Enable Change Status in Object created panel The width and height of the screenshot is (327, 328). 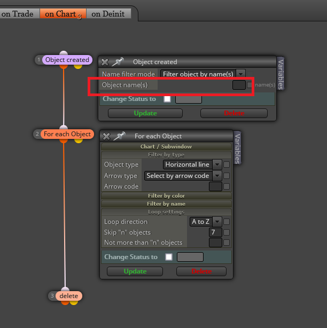pyautogui.click(x=167, y=99)
